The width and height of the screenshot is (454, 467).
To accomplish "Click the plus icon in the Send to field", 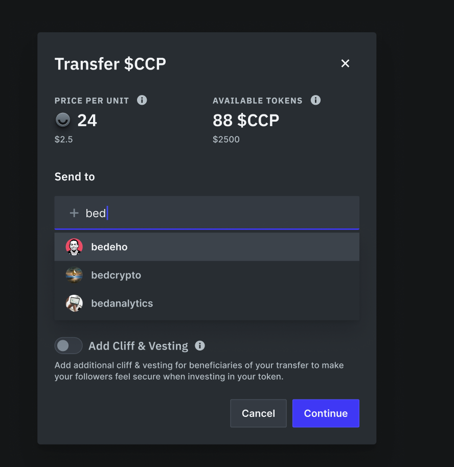I will (x=74, y=213).
